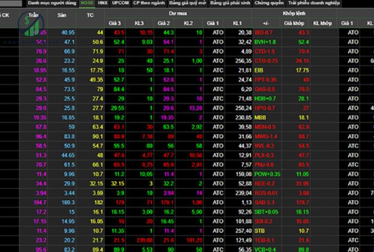
Task: Select the SSI-0.2 stock entry
Action: 264,221
